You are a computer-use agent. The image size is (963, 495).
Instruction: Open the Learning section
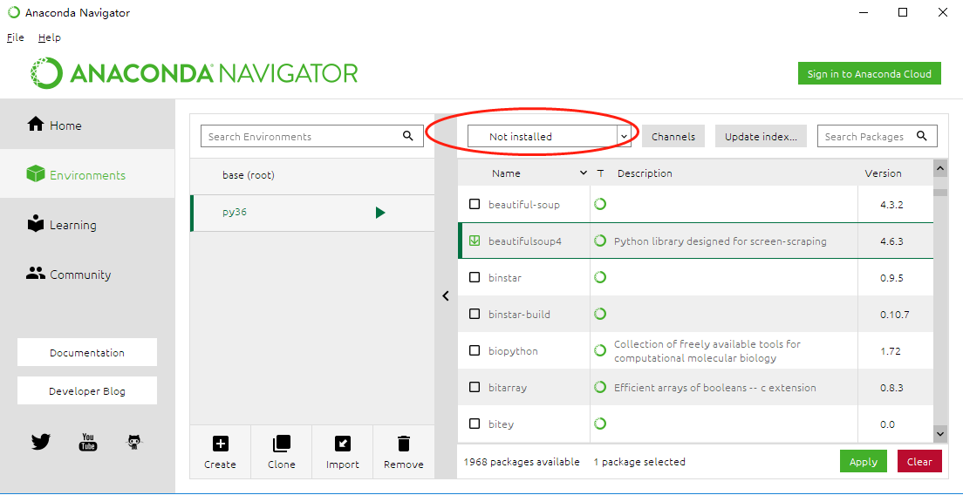click(x=87, y=225)
